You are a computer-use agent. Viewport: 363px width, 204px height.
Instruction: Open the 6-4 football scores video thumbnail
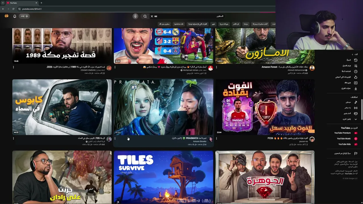point(163,46)
